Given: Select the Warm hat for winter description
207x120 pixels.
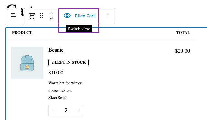Looking at the screenshot, I should [65, 83].
